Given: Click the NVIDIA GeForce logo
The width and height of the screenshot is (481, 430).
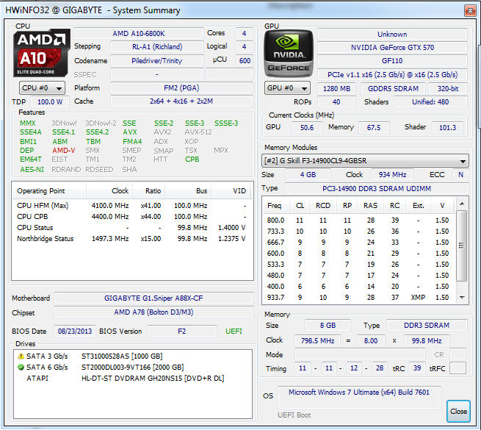Looking at the screenshot, I should tap(289, 53).
